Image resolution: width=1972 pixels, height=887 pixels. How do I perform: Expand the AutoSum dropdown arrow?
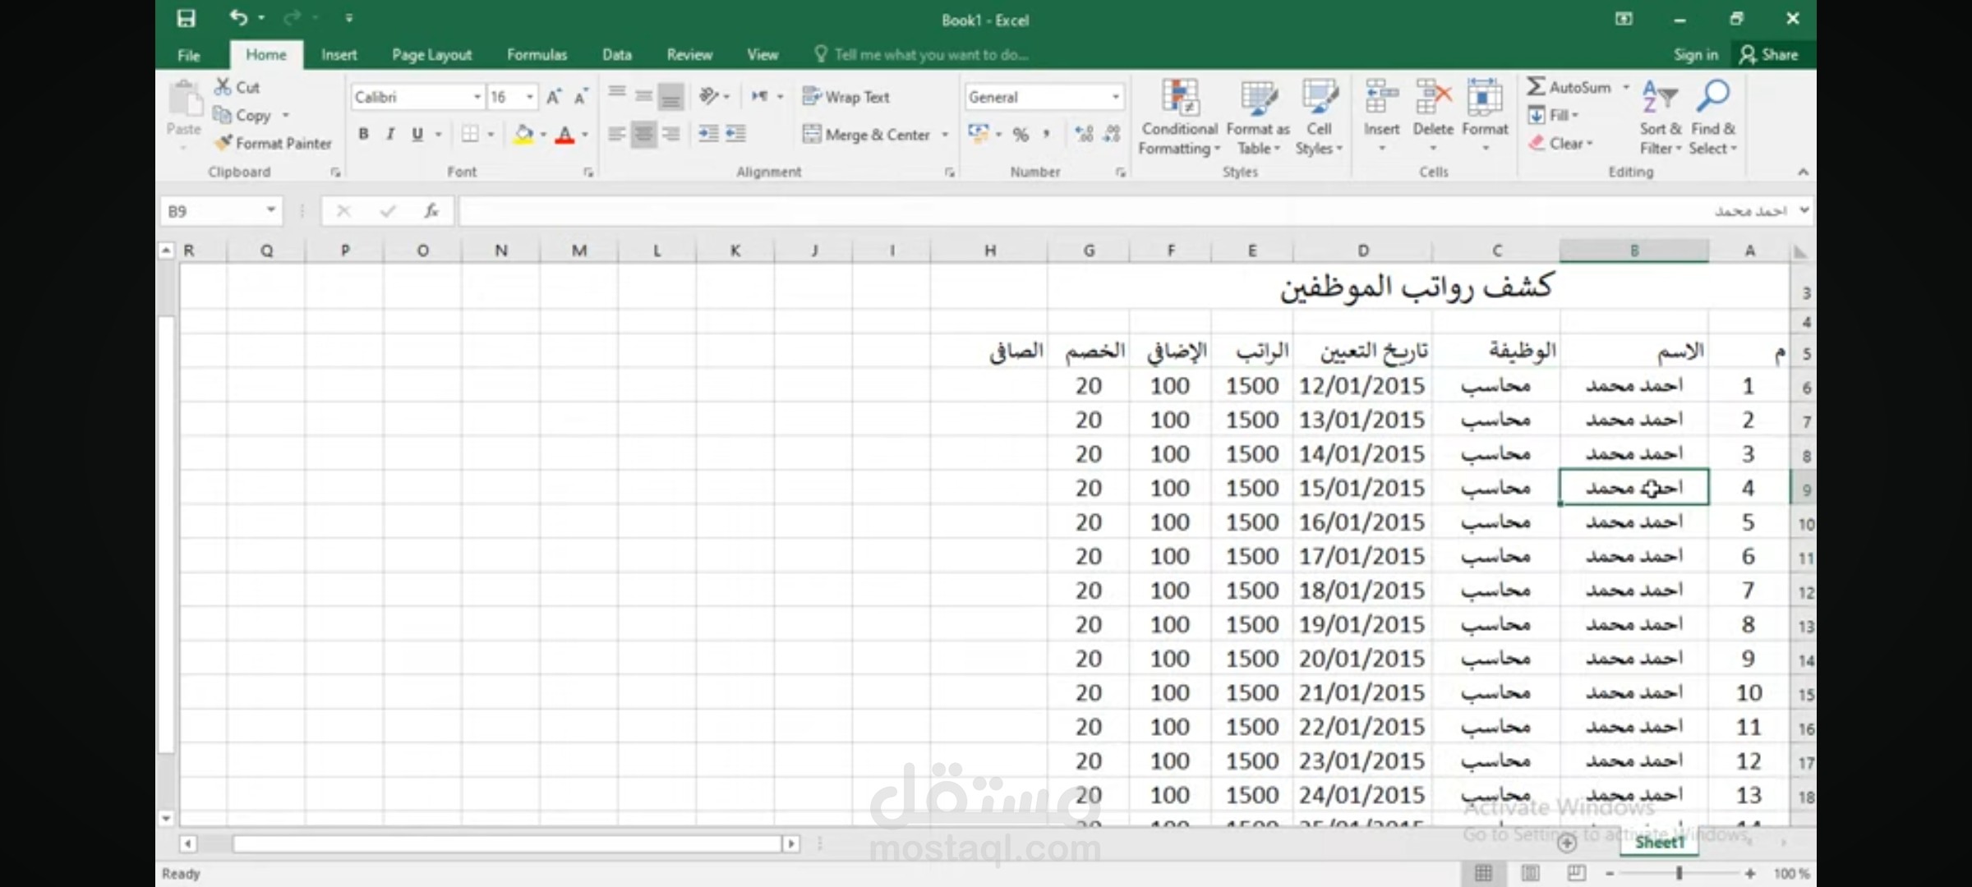1626,86
